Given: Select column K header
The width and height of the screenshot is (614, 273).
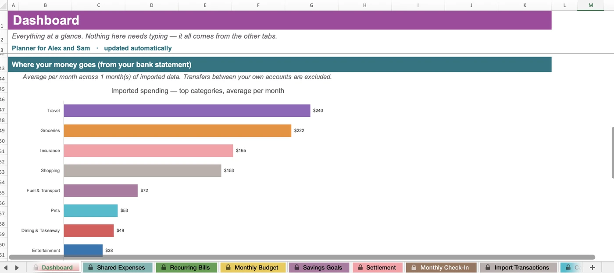Looking at the screenshot, I should tap(525, 5).
